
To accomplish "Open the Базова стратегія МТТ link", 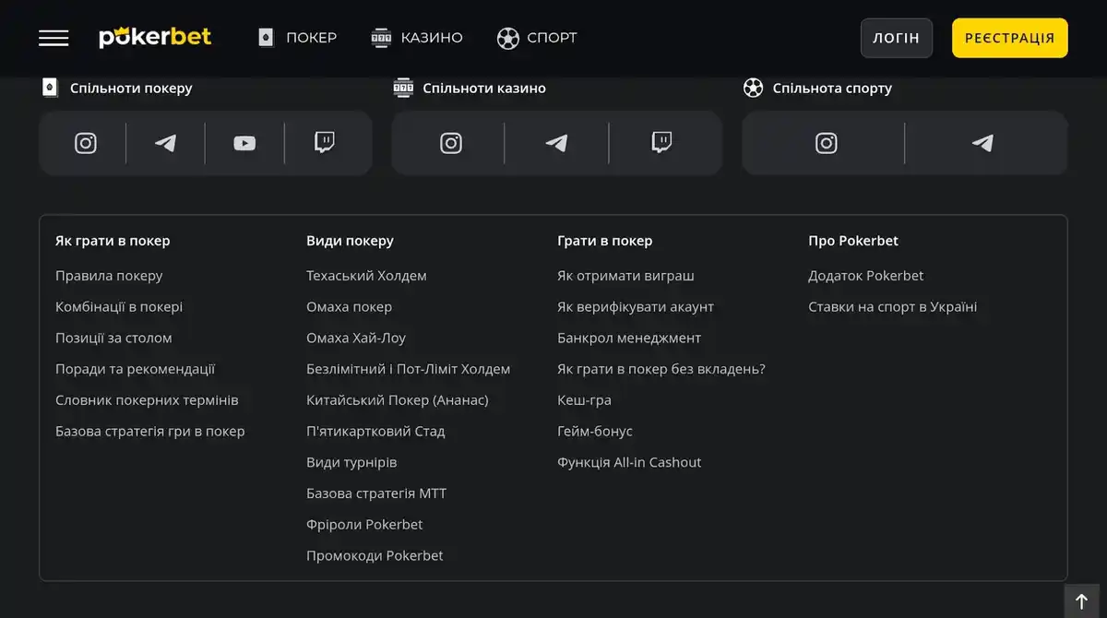I will [x=376, y=493].
